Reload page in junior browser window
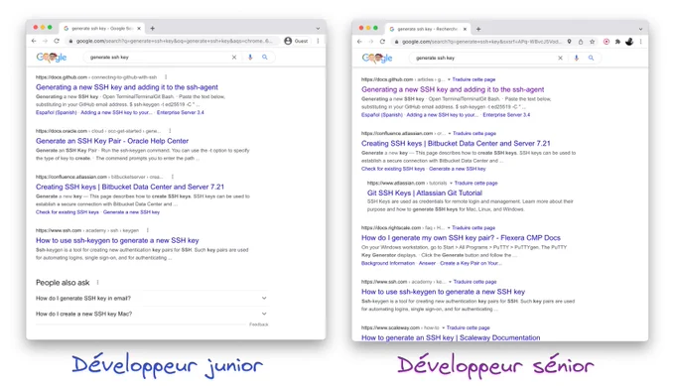The height and width of the screenshot is (386, 675). tap(57, 41)
